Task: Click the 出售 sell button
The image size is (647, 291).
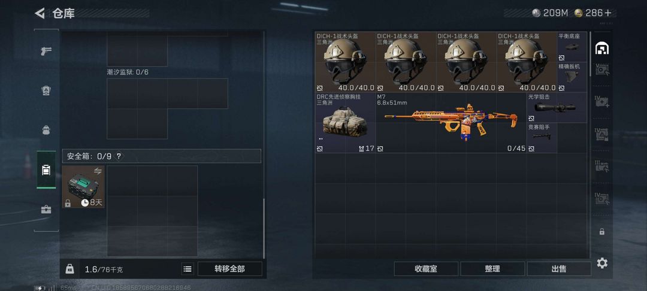Action: 559,269
